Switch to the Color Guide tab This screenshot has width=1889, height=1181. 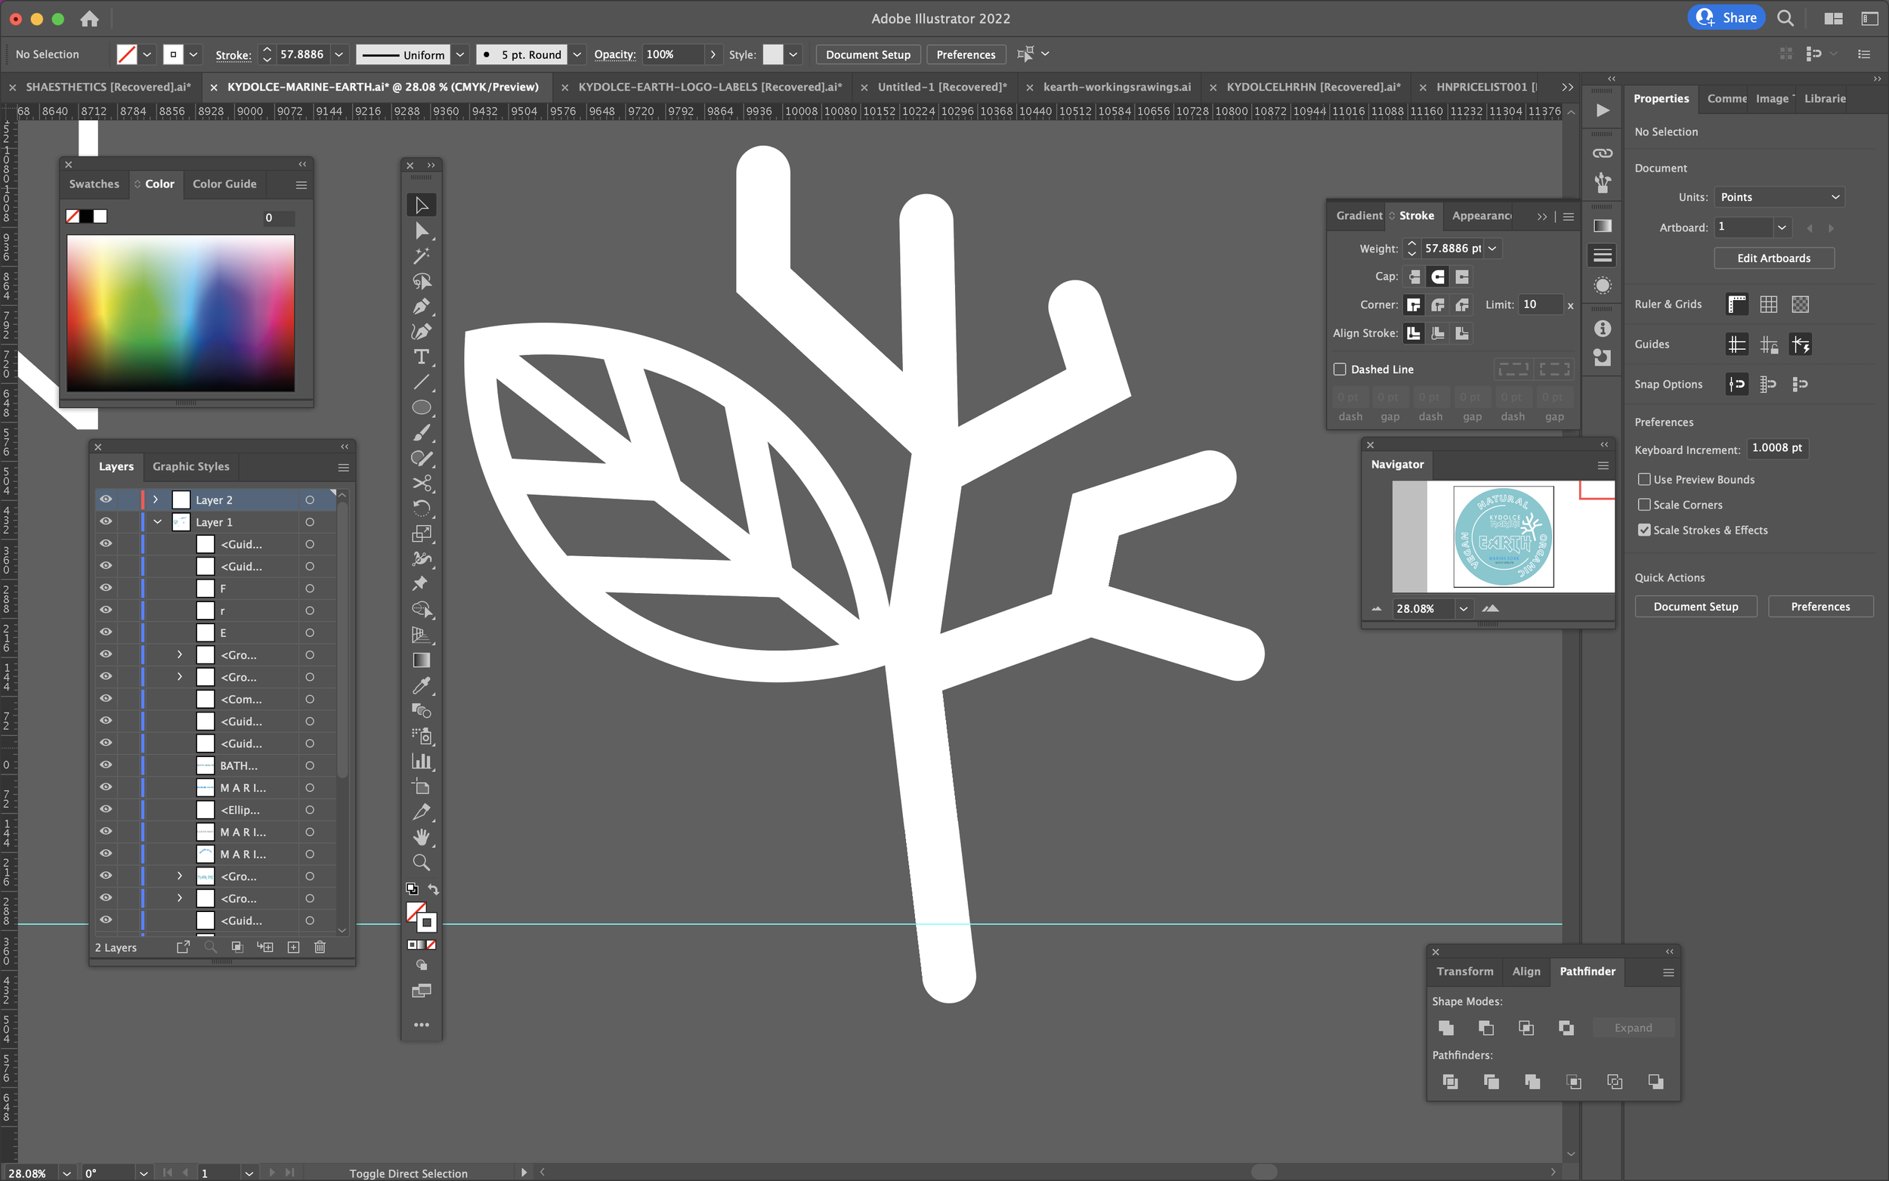[x=224, y=184]
